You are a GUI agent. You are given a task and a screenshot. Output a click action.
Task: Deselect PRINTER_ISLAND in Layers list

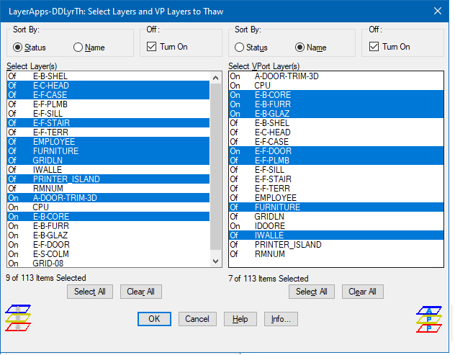(108, 179)
